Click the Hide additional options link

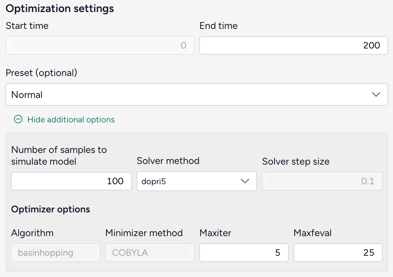pos(71,120)
